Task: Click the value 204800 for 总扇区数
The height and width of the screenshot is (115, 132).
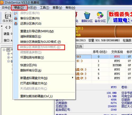Action: (112, 106)
